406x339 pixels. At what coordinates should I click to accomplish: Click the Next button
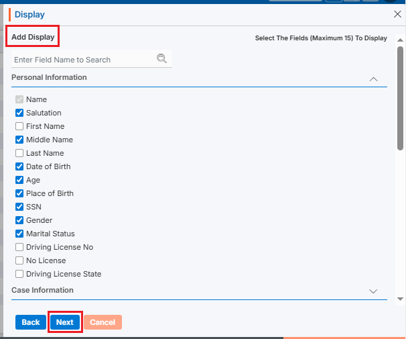click(x=65, y=322)
